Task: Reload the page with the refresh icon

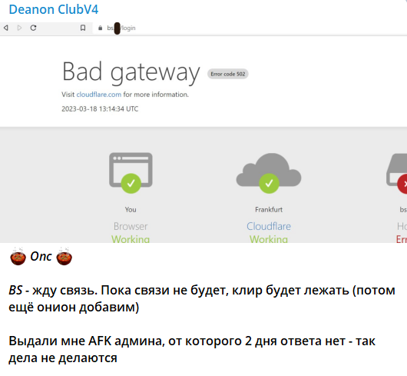Action: click(x=33, y=28)
